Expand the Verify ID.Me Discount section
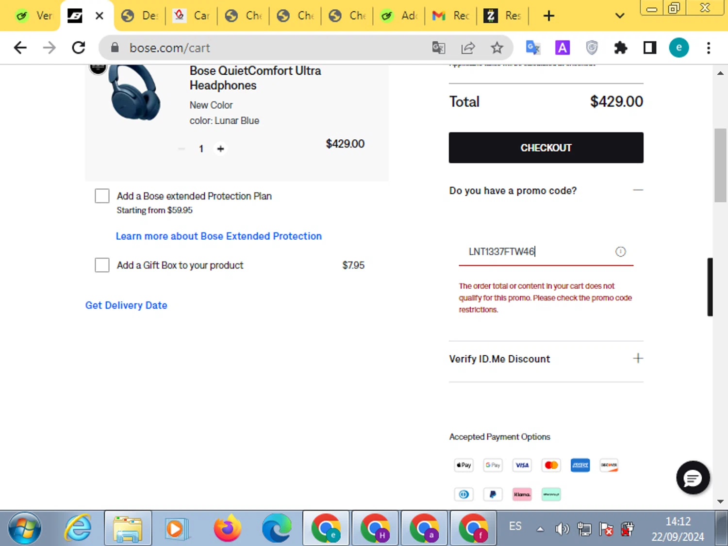Screen dimensions: 728x546 (638, 358)
